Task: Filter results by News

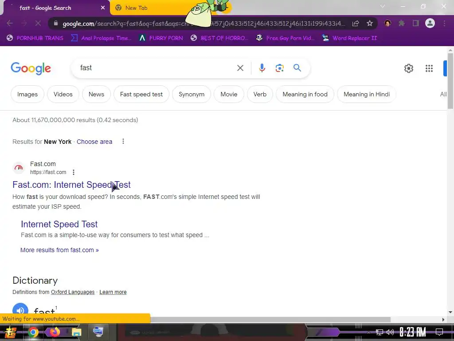Action: tap(96, 94)
